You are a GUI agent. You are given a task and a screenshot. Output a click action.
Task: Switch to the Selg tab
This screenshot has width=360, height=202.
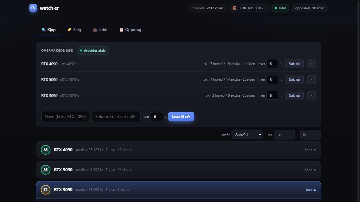[x=74, y=30]
